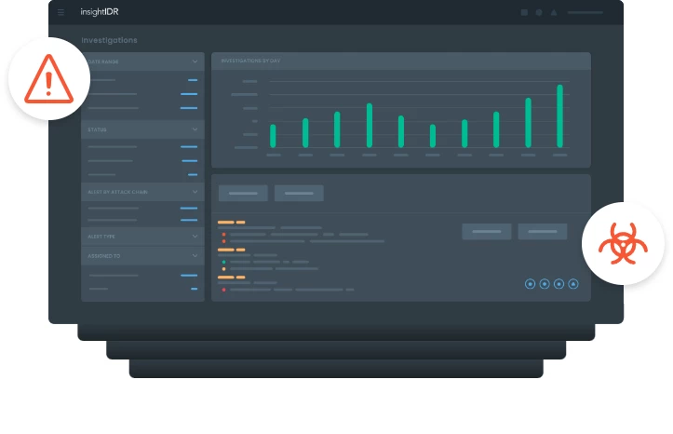Viewport: 673px width, 434px height.
Task: Click the rightmost button in the first investigation row
Action: [543, 231]
